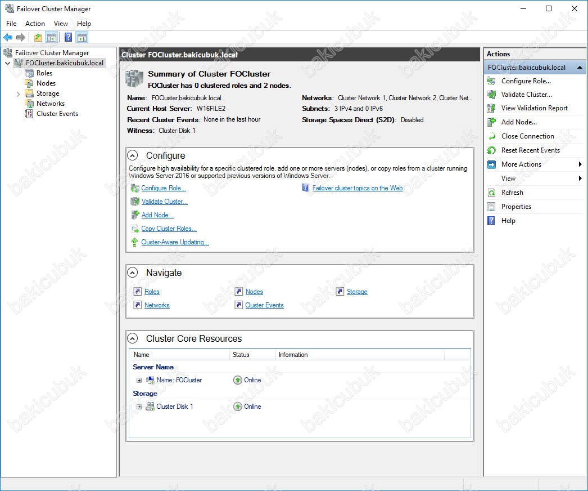Click Reset Recent Events in the Actions pane
This screenshot has height=491, width=588.
coord(530,150)
